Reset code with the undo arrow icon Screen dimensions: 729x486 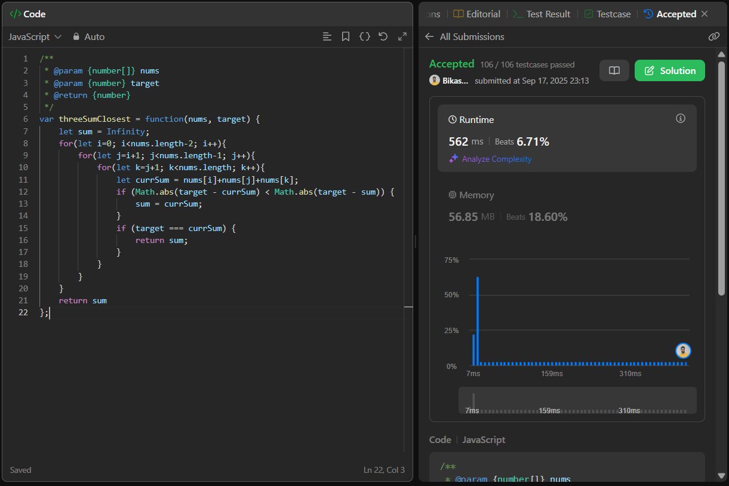pyautogui.click(x=383, y=36)
